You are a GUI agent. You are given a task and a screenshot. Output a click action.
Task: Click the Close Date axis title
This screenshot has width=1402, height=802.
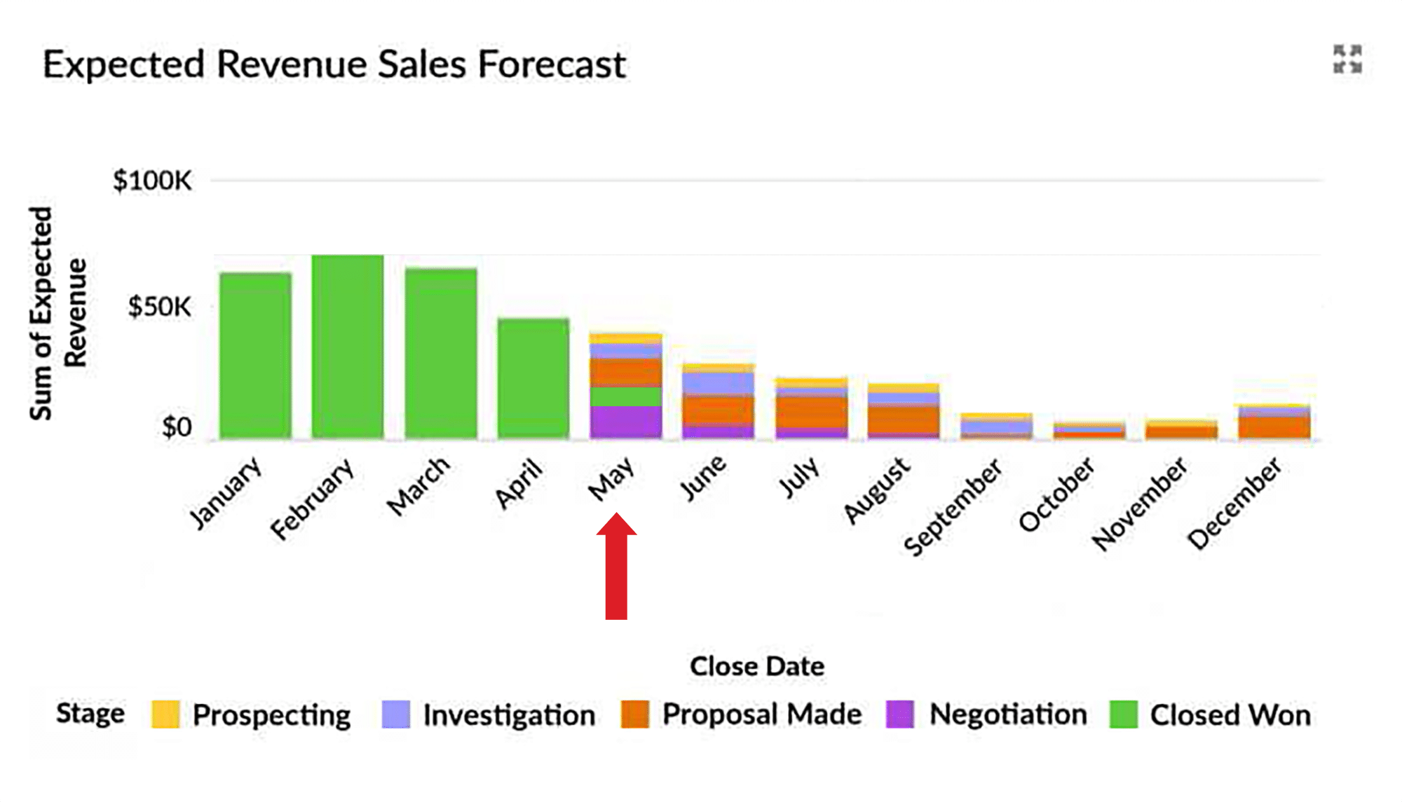(x=756, y=666)
